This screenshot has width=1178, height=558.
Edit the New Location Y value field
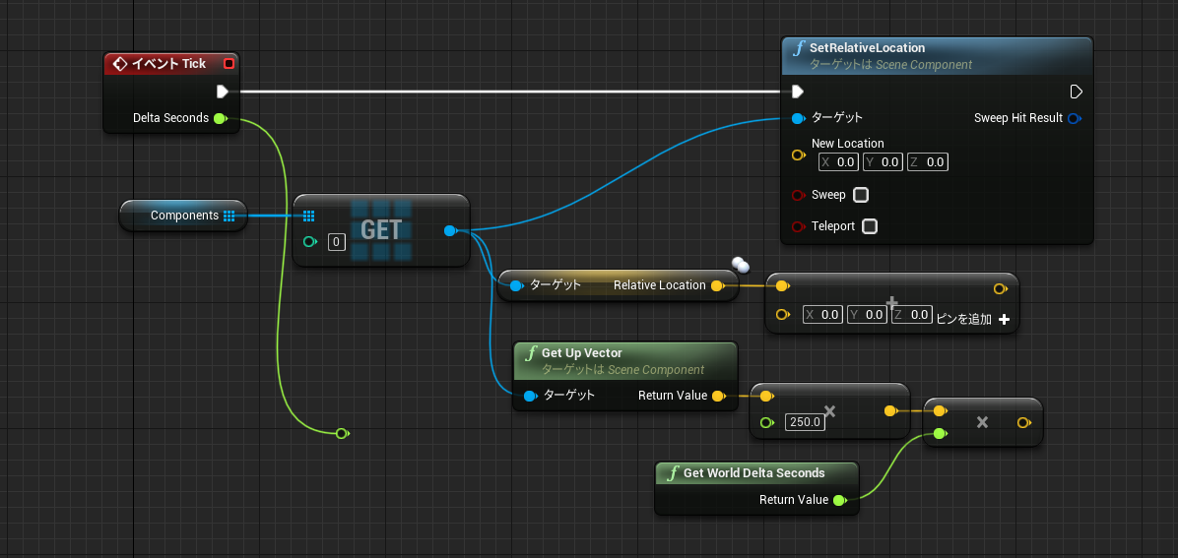(x=883, y=162)
